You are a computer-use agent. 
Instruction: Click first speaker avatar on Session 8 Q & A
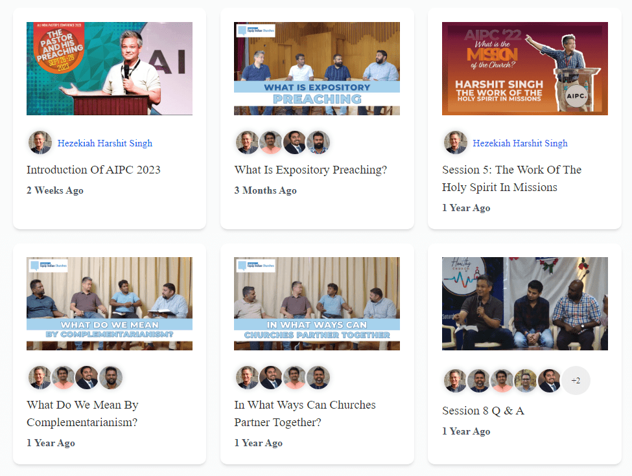tap(455, 381)
